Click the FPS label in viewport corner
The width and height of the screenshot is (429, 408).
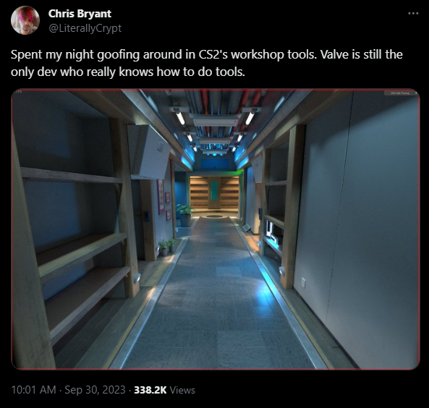[x=18, y=92]
